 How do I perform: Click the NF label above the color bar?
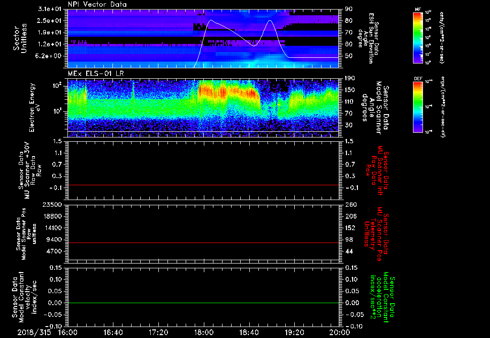[418, 10]
